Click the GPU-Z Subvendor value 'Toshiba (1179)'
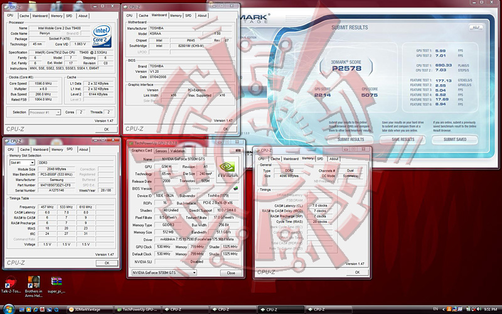This screenshot has width=502, height=314. (218, 196)
